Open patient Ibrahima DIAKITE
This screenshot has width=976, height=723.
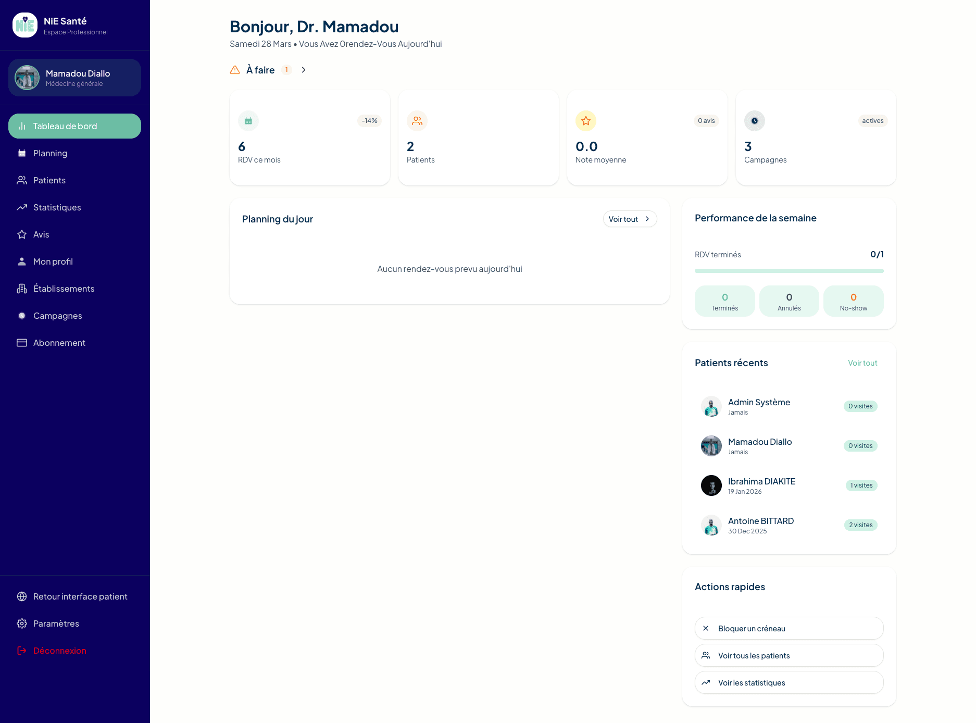[x=789, y=485]
